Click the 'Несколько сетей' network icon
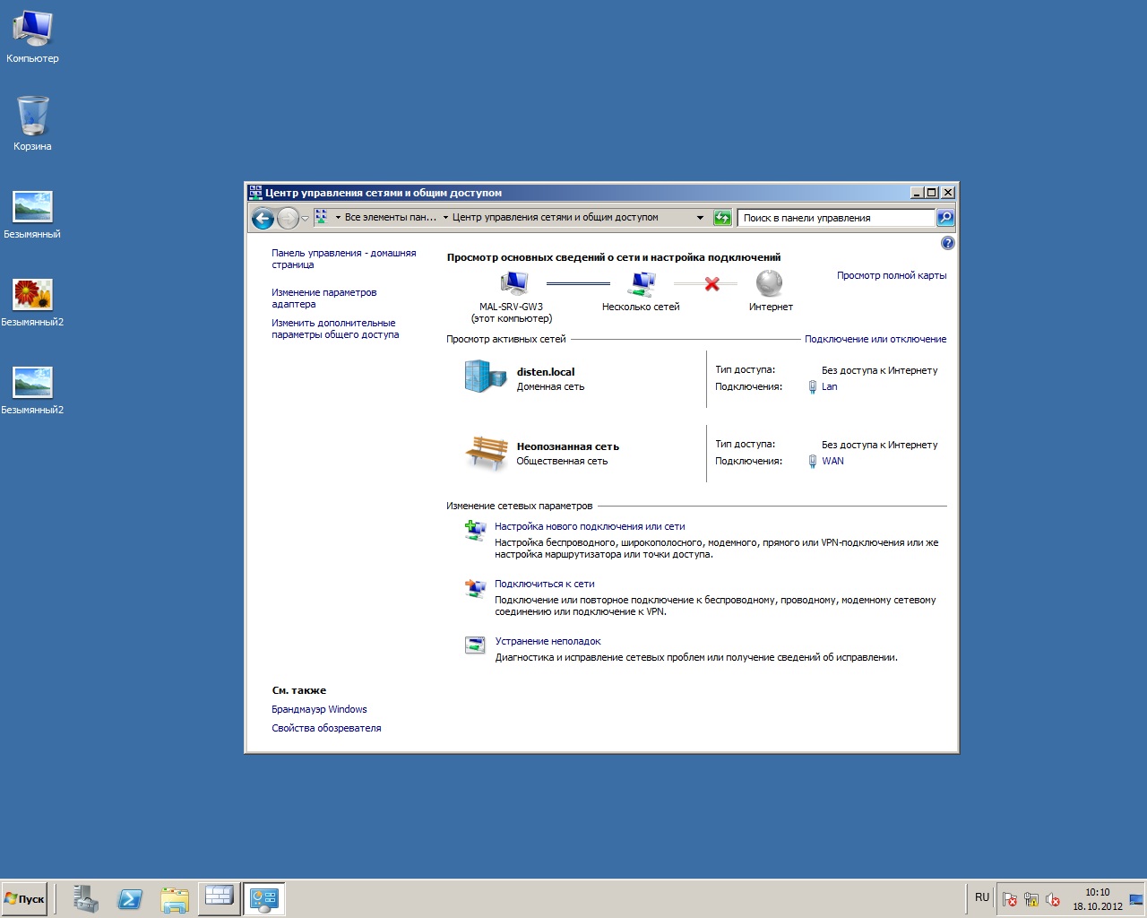Screen dimensions: 1147x918 [642, 283]
